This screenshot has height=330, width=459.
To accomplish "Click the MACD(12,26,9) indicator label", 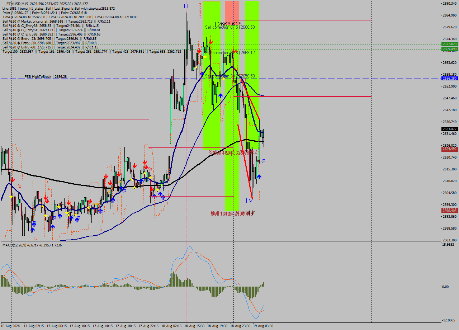I will tap(32, 245).
